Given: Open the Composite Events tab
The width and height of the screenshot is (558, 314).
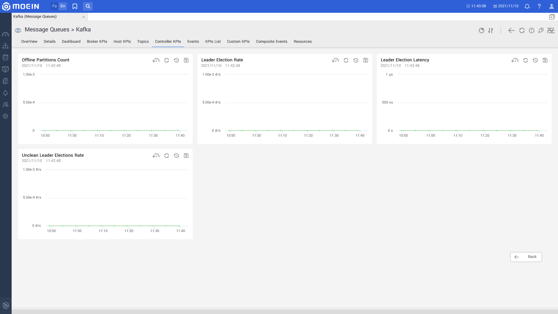Looking at the screenshot, I should click(x=272, y=42).
